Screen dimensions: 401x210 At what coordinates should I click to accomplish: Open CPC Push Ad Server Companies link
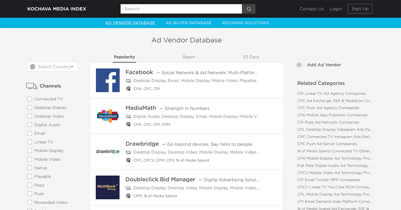[x=327, y=144]
